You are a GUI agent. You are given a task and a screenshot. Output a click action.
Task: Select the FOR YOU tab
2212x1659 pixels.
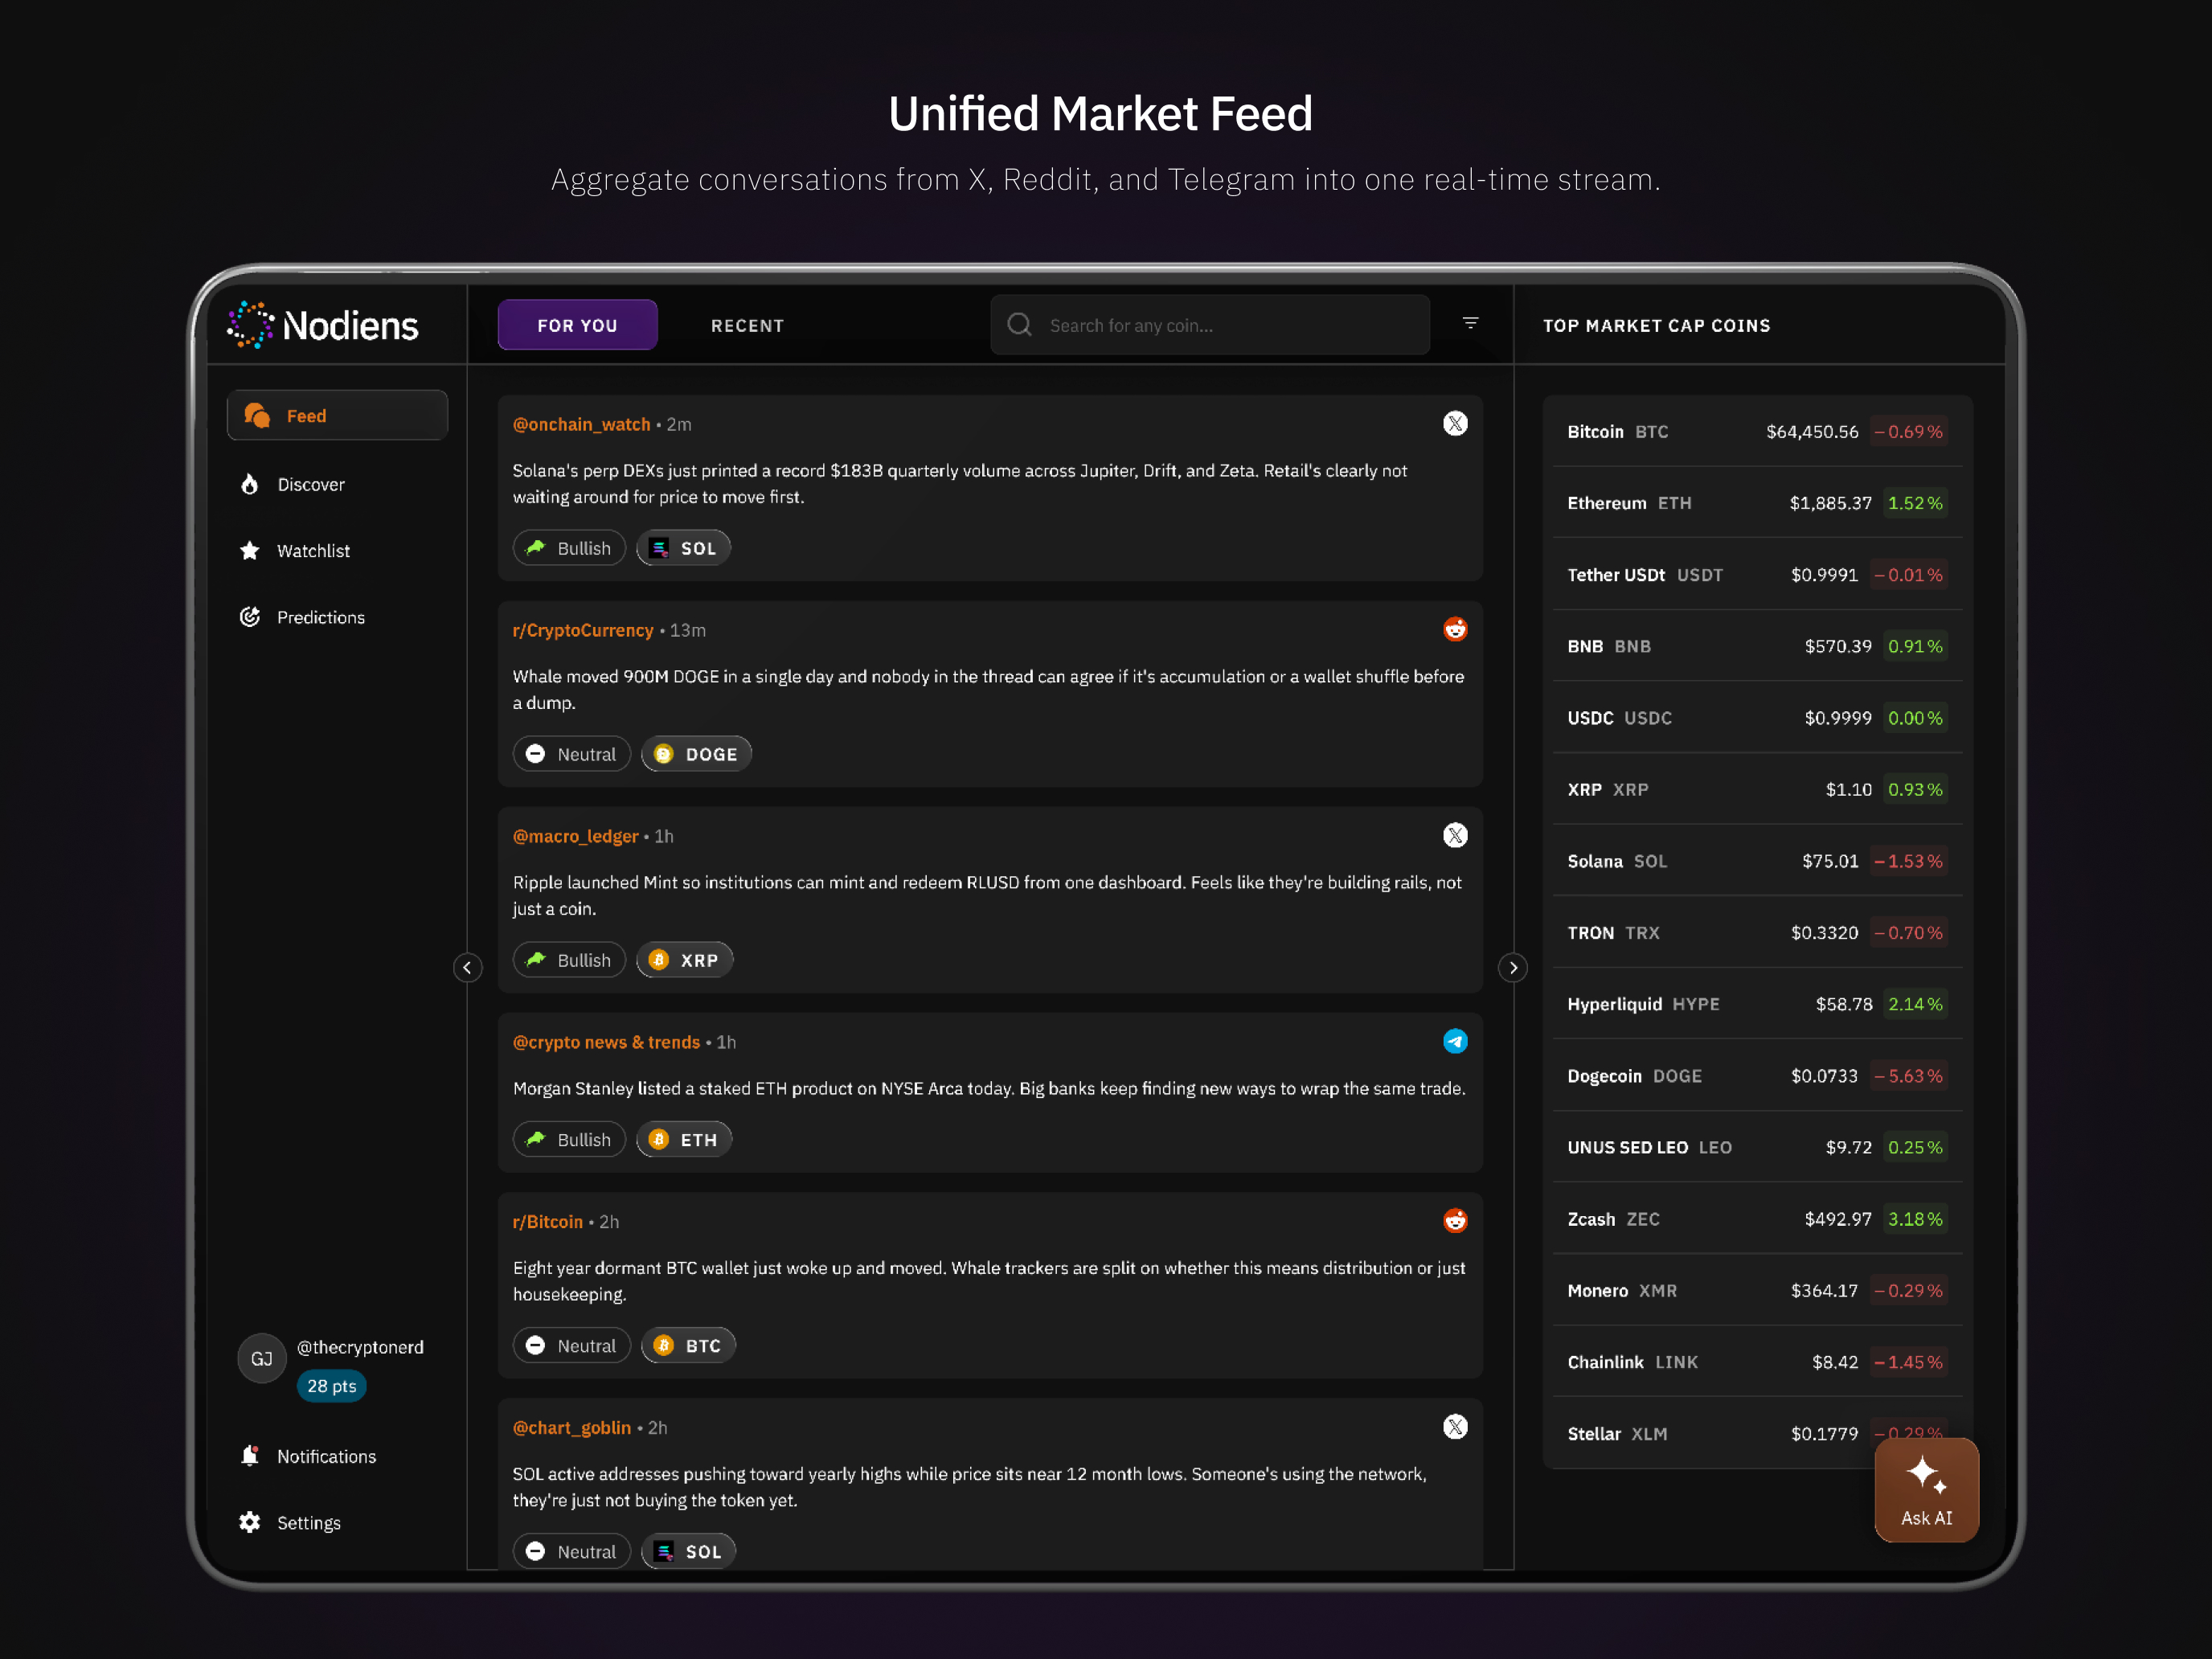point(577,325)
